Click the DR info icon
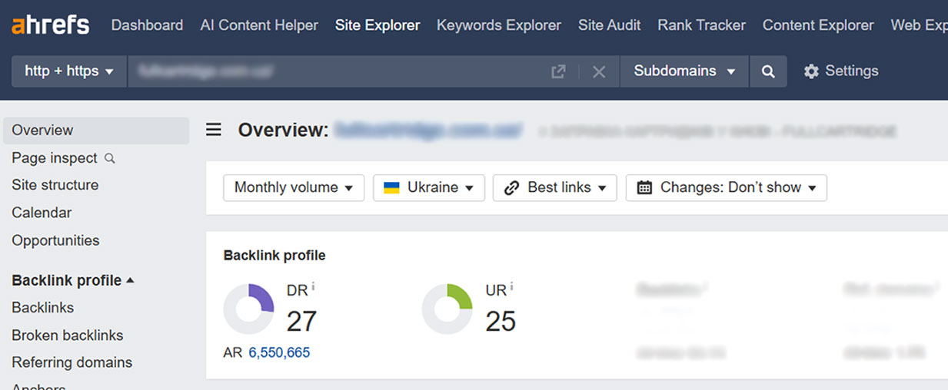The height and width of the screenshot is (390, 948). tap(314, 286)
